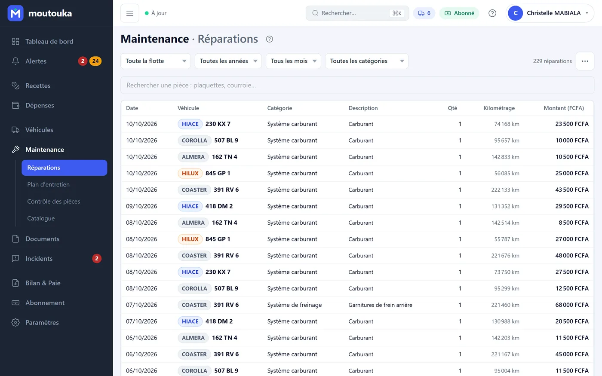Open the Toutes les années dropdown
Screen dimensions: 602x376
(228, 61)
